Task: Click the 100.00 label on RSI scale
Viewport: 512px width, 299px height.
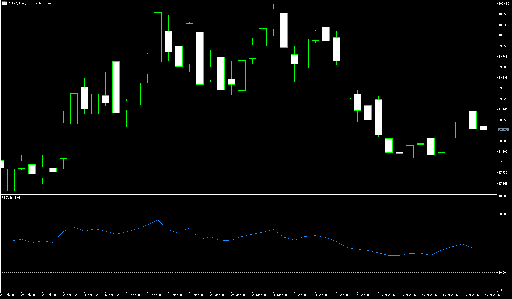Action: click(x=502, y=196)
